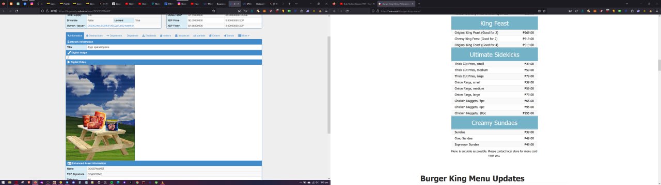Viewport: 661px width, 185px height.
Task: Open the Windows Start menu
Action: [x=3, y=182]
